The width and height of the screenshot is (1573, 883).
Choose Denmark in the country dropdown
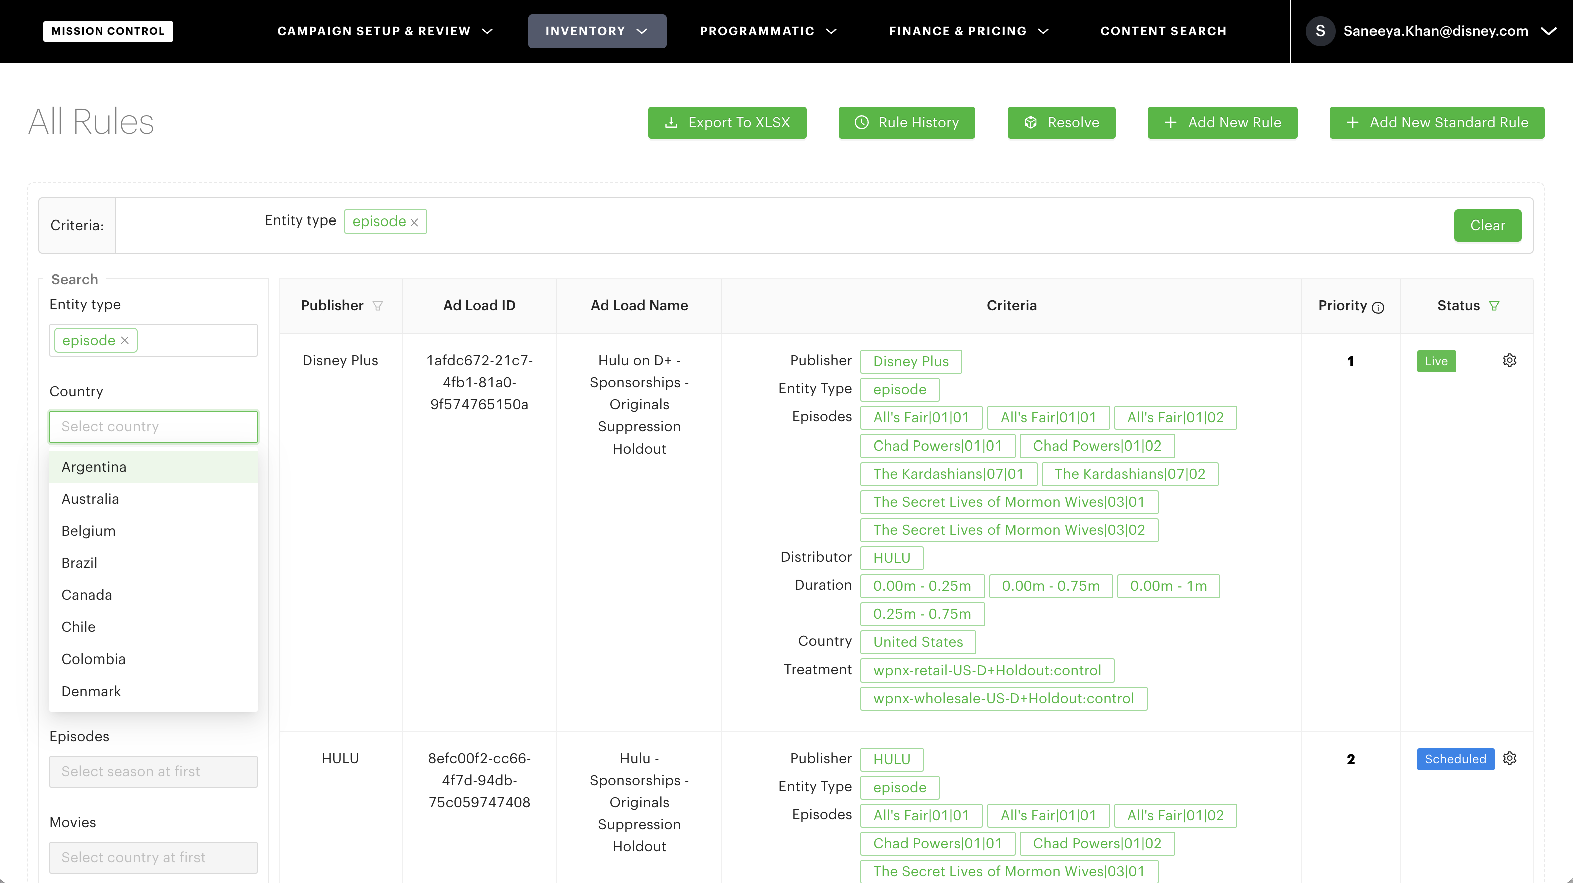(x=153, y=691)
